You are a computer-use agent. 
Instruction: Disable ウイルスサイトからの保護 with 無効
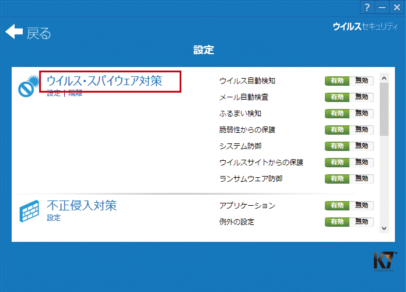tap(362, 162)
